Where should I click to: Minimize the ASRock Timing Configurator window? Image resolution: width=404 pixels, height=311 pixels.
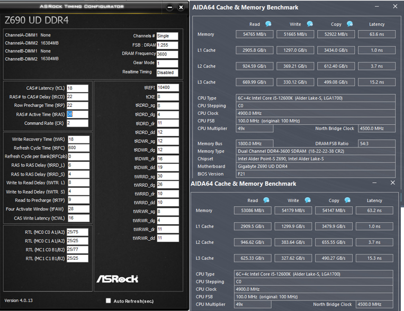(x=170, y=7)
